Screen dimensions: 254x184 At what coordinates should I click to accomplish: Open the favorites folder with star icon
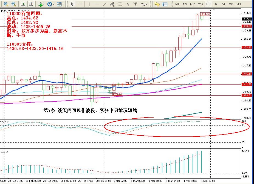point(157,4)
